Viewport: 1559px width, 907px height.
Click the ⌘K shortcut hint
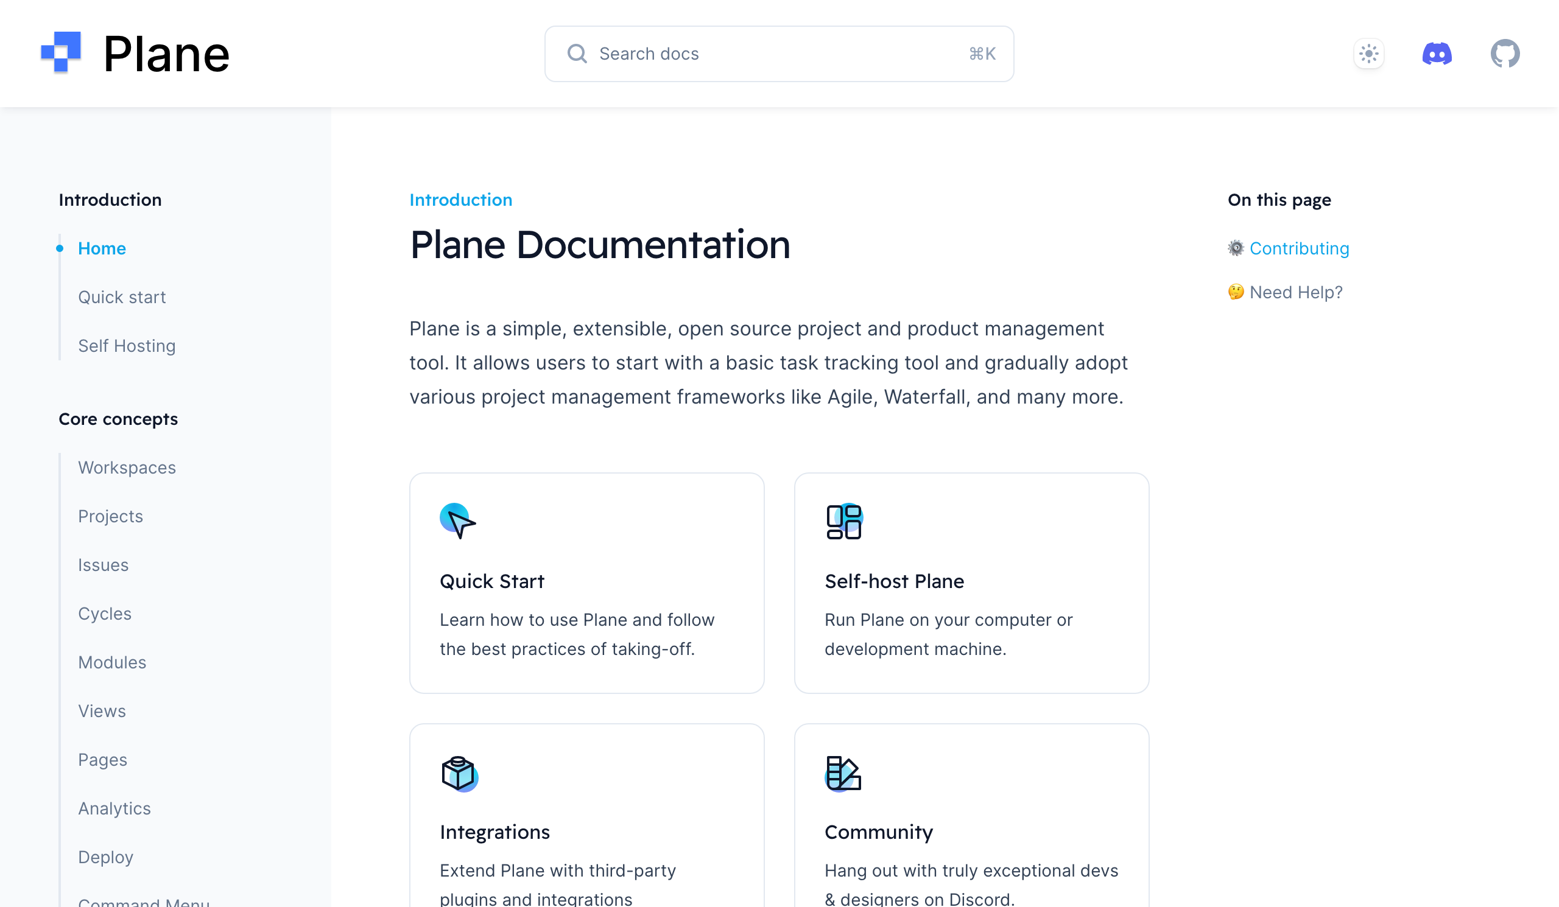point(982,54)
